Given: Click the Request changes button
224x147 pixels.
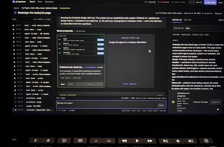Looking at the screenshot, I should click(201, 102).
